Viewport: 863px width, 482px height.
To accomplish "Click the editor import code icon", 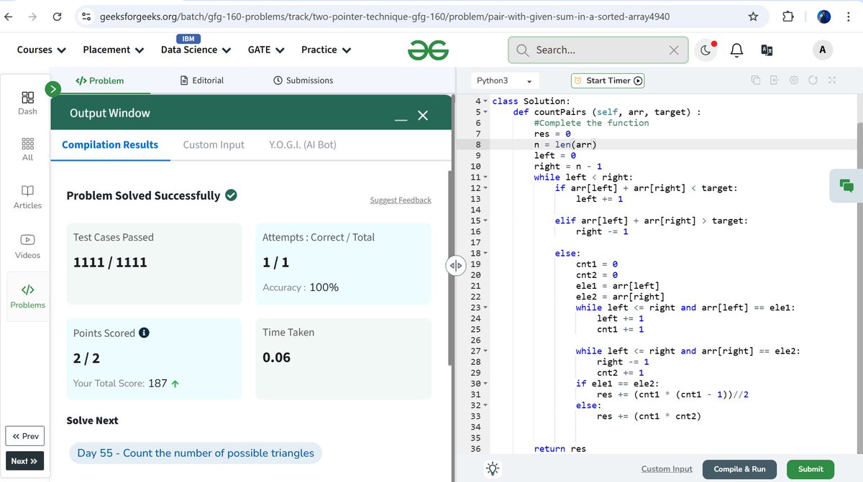I will pyautogui.click(x=775, y=80).
